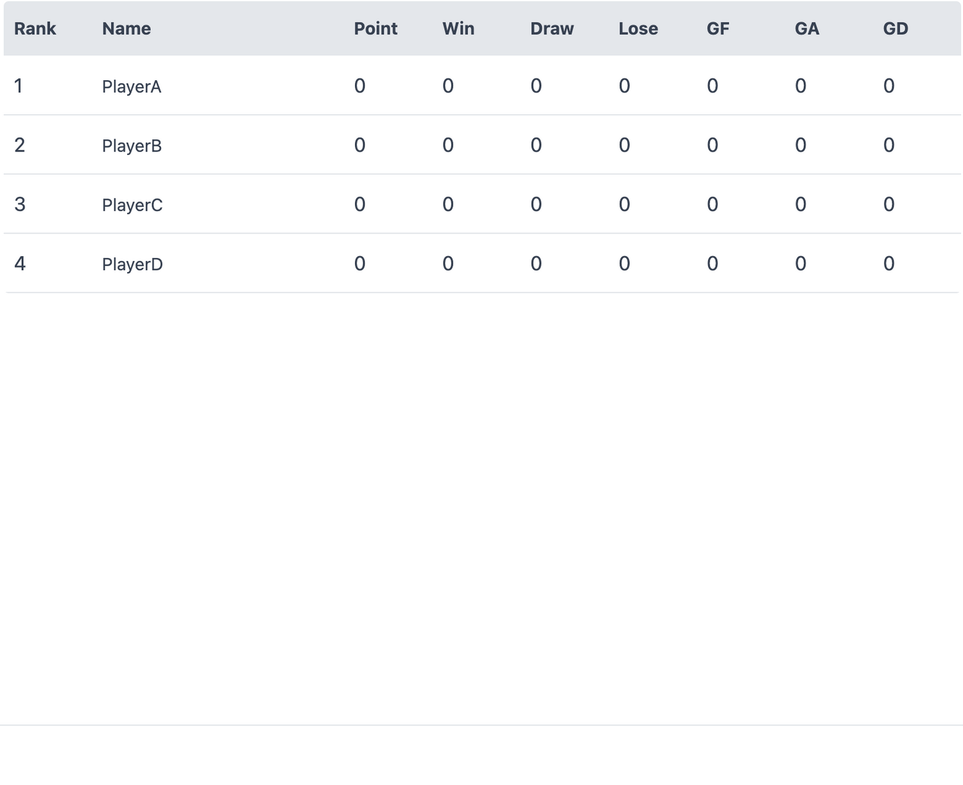Select PlayerB's Win value
The height and width of the screenshot is (785, 963).
448,145
